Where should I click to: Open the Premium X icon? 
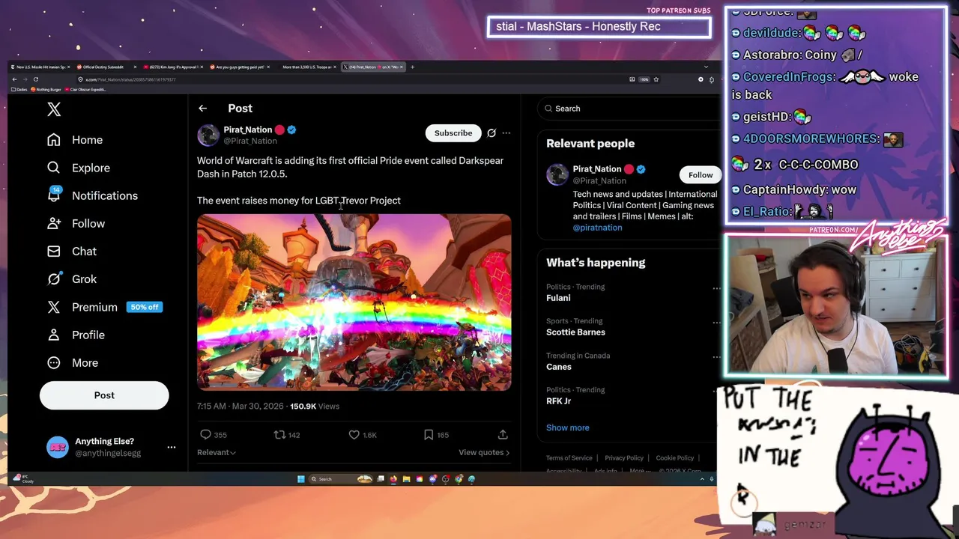coord(54,307)
